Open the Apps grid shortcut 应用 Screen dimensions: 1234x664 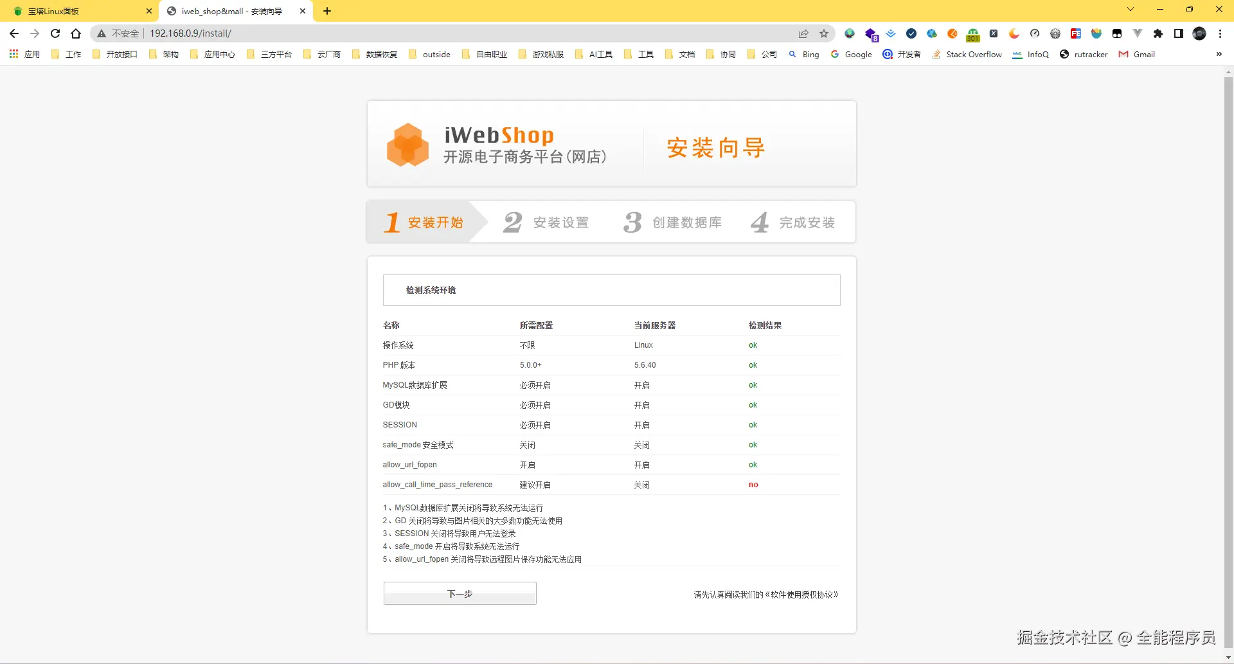(x=24, y=55)
